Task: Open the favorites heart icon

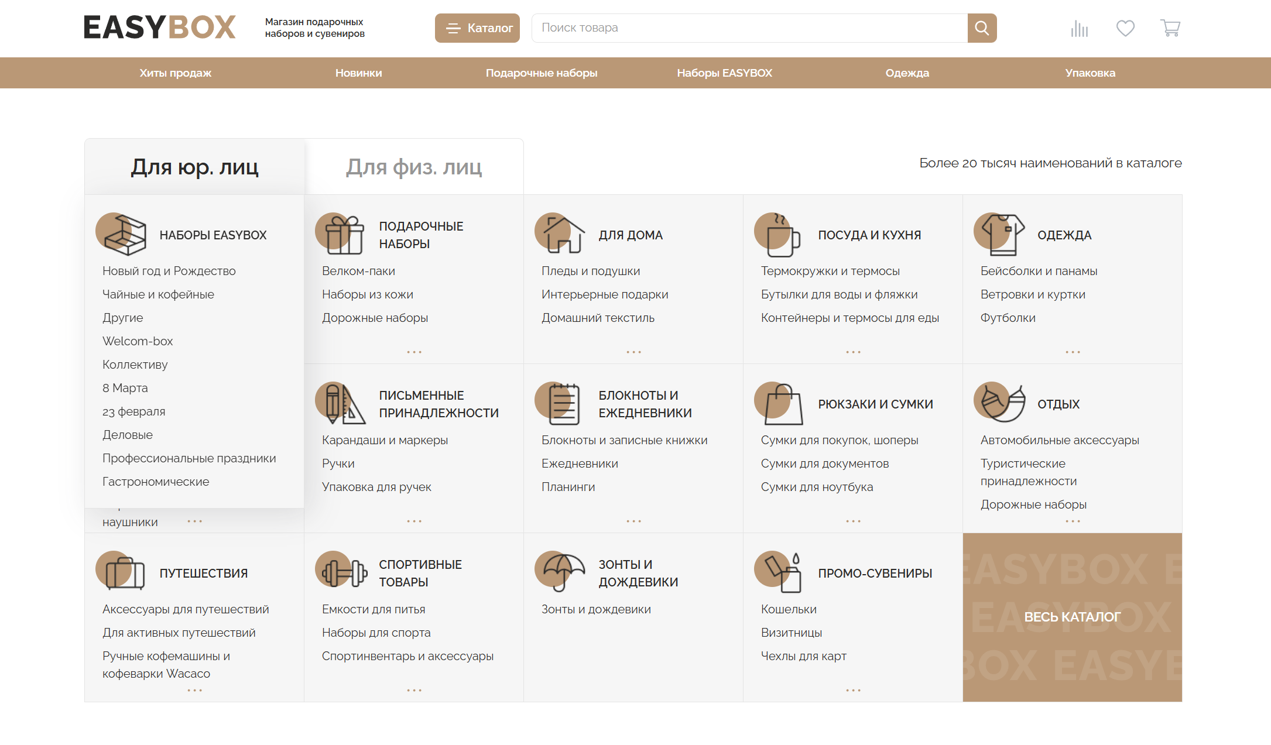Action: 1125,28
